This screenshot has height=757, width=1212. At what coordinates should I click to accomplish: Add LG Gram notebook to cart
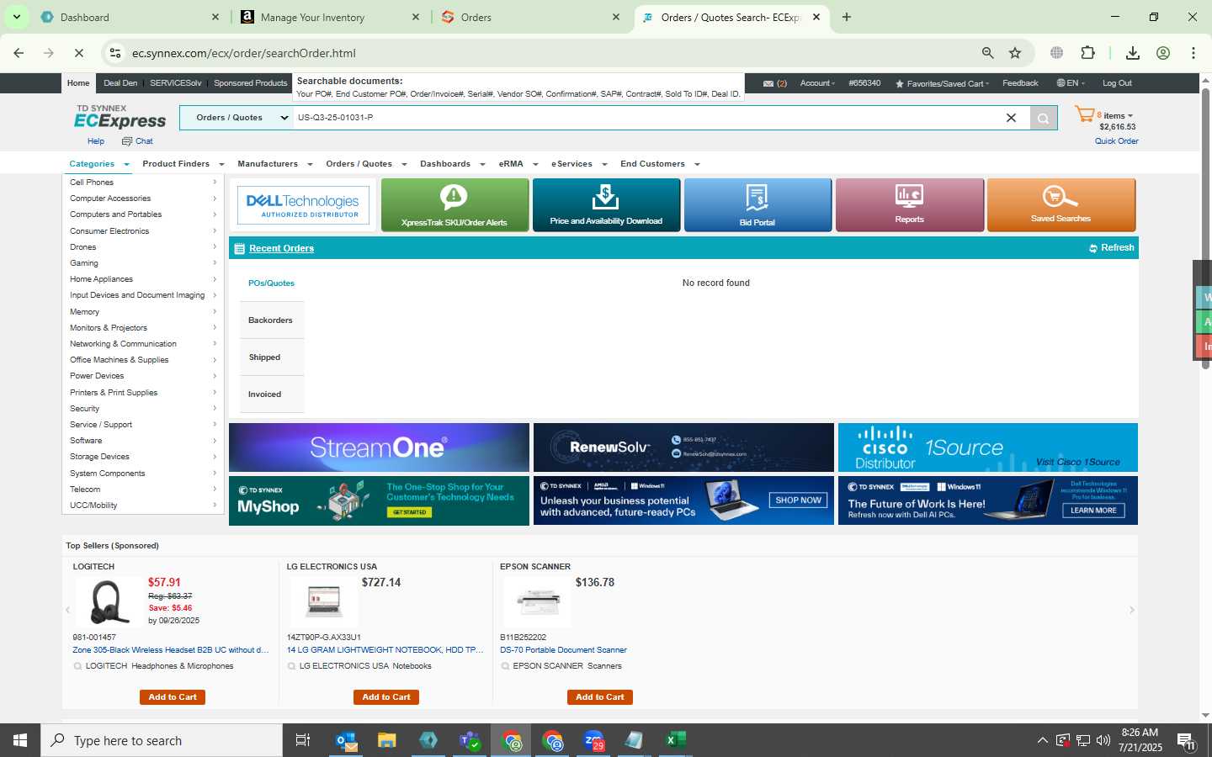click(x=386, y=697)
